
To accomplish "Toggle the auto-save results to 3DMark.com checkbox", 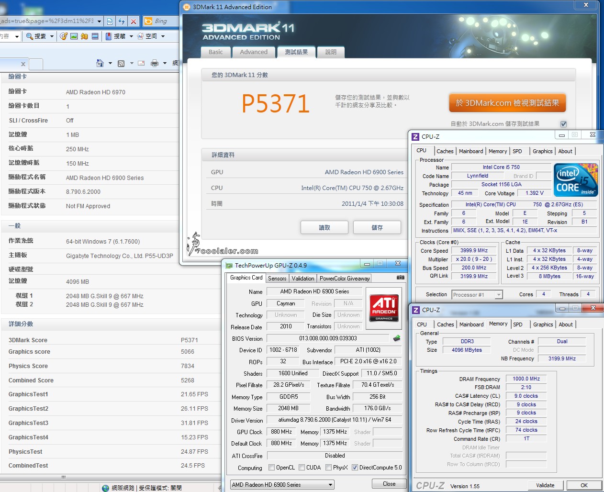I will 563,124.
